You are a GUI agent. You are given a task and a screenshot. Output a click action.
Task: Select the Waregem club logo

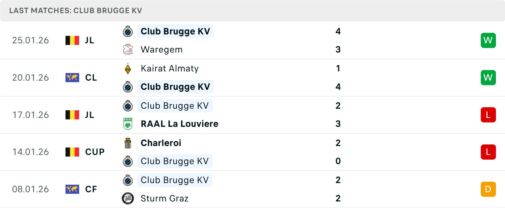point(128,49)
